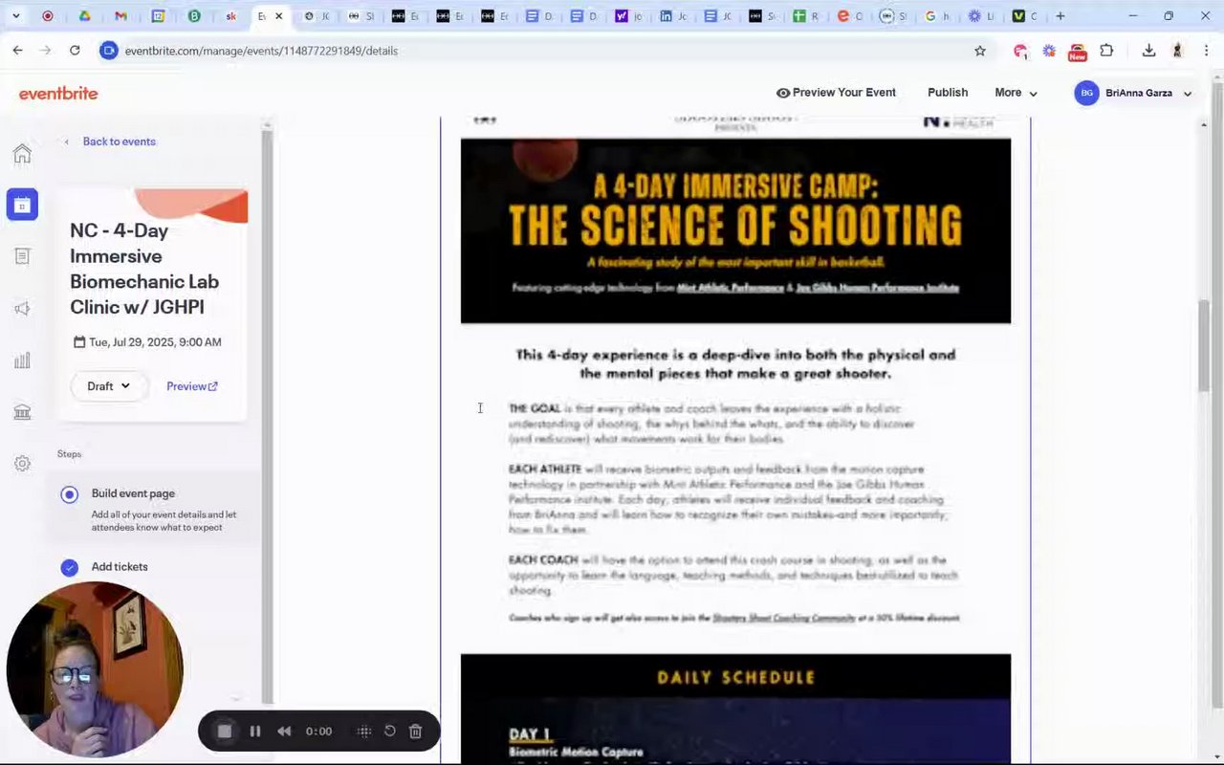Click the Add tickets step checkmark

click(x=69, y=568)
